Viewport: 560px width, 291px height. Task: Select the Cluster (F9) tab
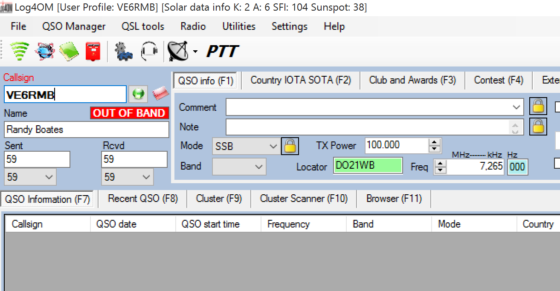click(x=219, y=199)
